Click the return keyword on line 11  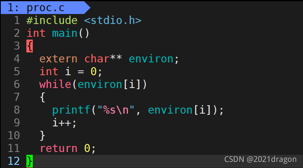pos(58,148)
